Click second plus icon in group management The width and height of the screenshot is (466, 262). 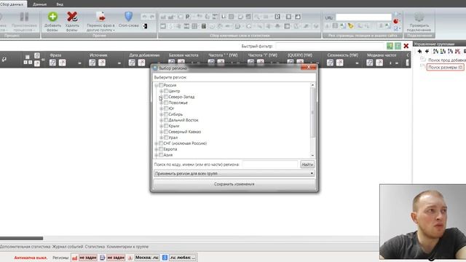427,52
